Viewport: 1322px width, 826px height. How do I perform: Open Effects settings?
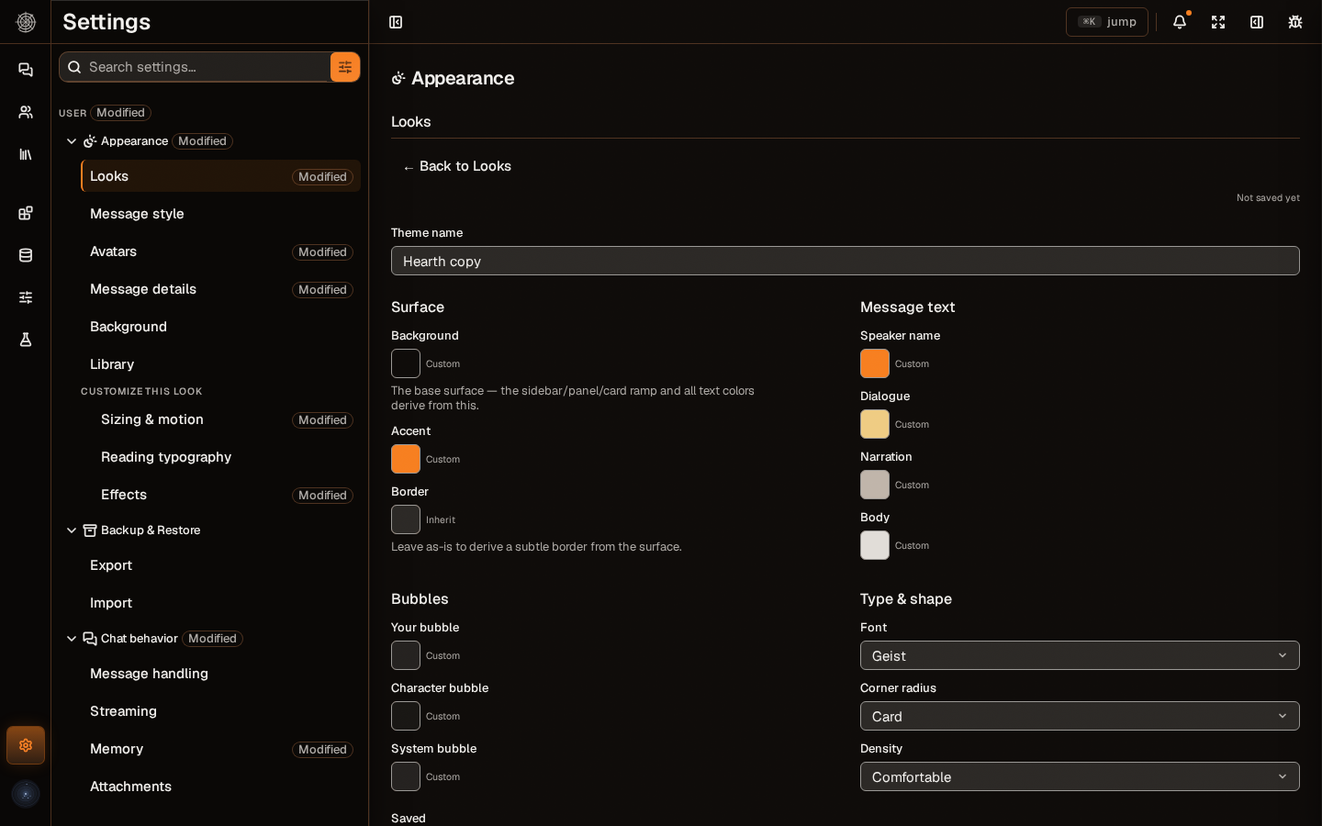[226, 495]
